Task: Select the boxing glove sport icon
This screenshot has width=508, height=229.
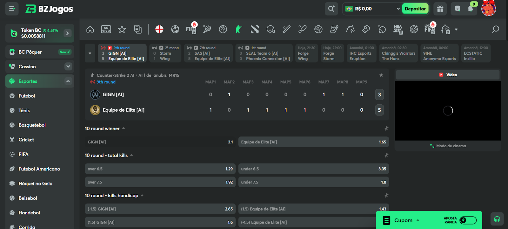Action: [x=366, y=29]
